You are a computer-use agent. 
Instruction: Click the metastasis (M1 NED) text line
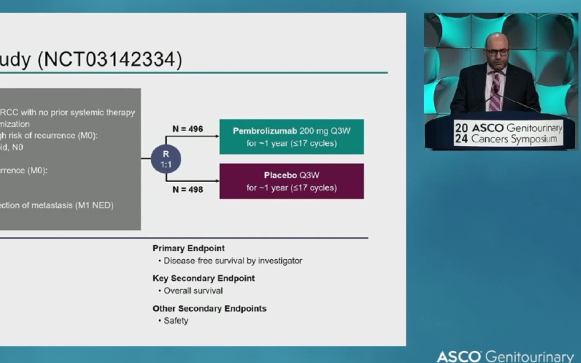(x=57, y=205)
